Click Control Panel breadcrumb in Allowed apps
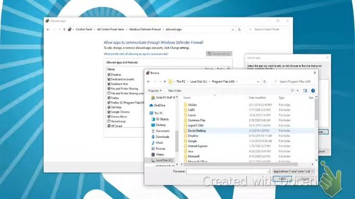355x199 pixels. 84,29
